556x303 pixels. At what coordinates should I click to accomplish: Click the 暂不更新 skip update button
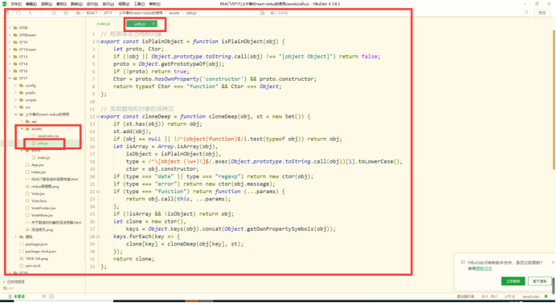[540, 281]
